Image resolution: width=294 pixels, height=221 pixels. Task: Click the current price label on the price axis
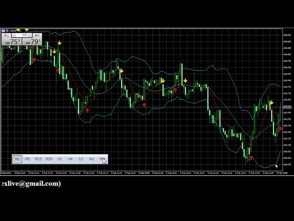[x=288, y=107]
